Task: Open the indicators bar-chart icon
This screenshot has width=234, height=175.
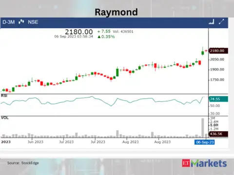Action: point(212,22)
